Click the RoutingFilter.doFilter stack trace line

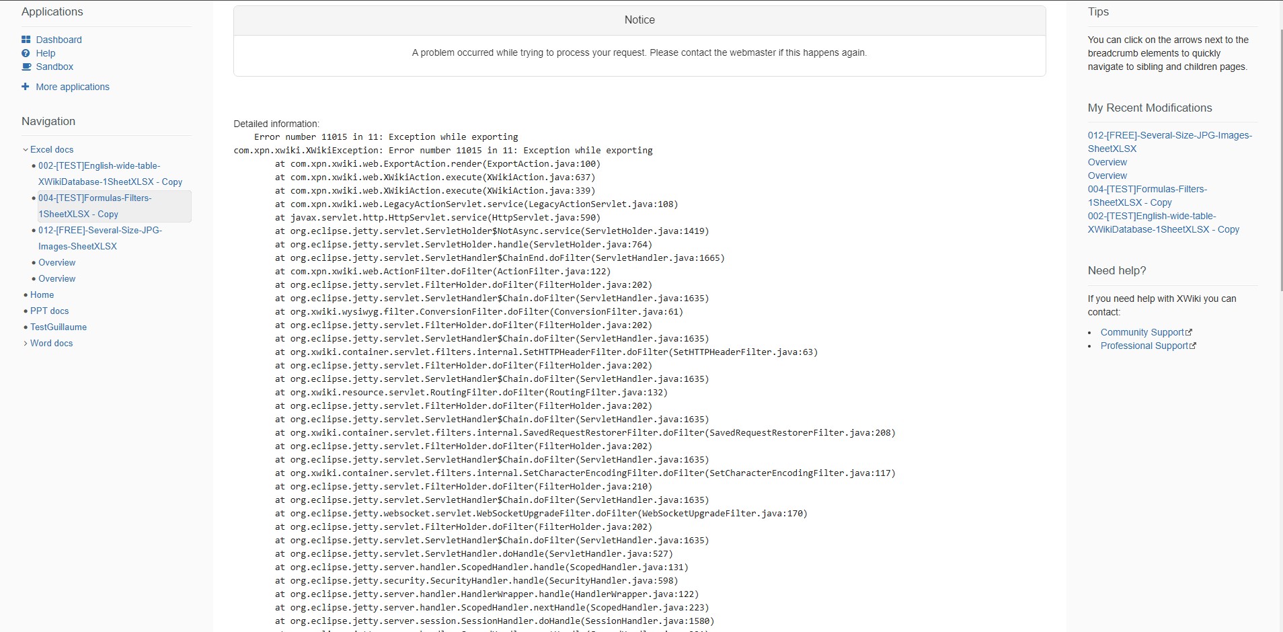[471, 393]
